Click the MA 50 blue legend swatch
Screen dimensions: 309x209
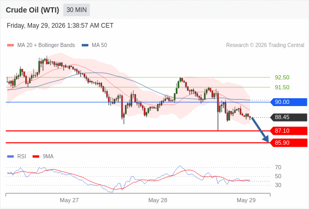85,45
